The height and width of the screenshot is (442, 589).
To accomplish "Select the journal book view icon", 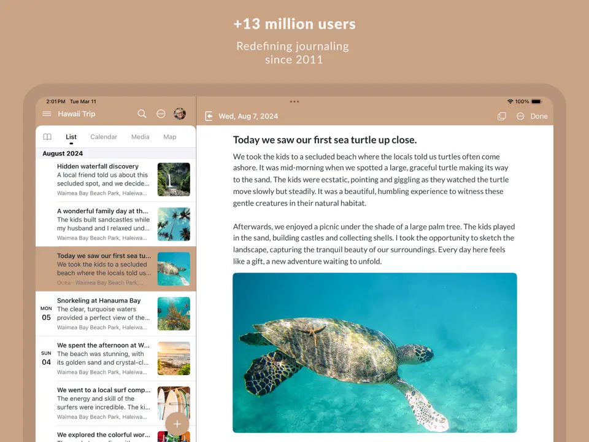I will 47,137.
